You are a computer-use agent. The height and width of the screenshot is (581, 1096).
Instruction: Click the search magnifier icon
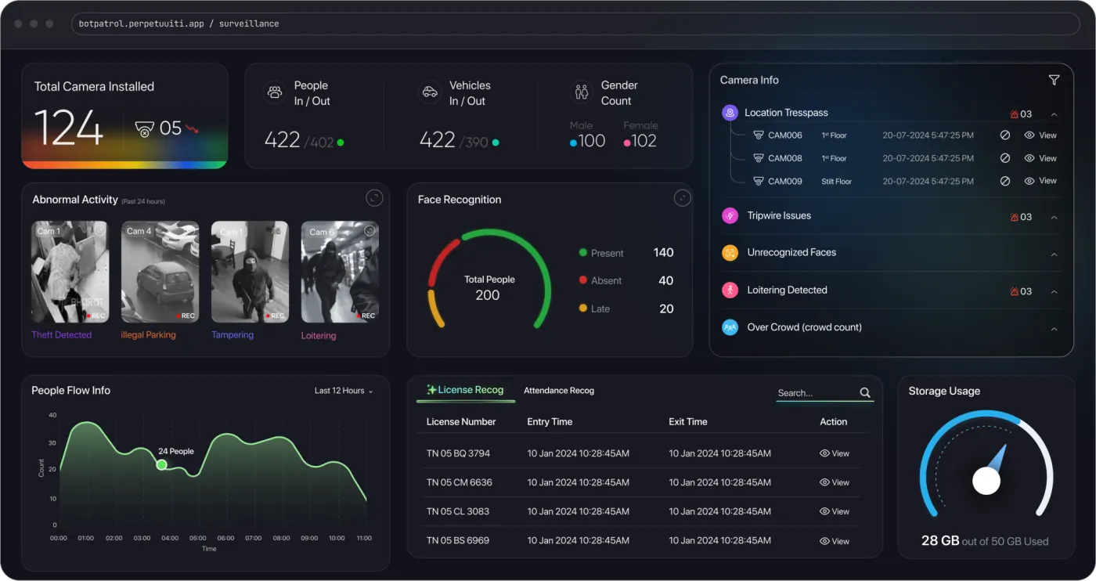[x=865, y=393]
